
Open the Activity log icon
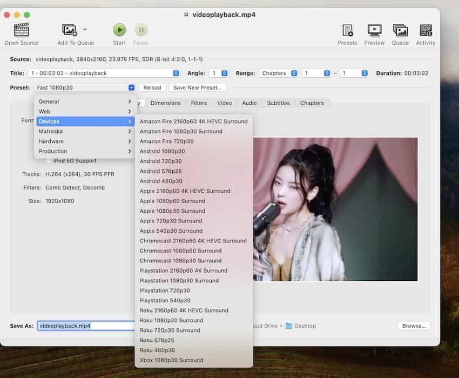tap(426, 30)
